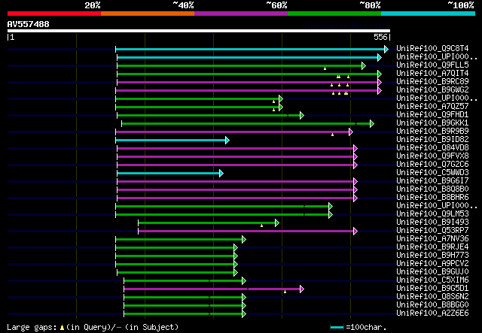Select label UniRef100_B9H773
Image resolution: width=482 pixels, height=333 pixels.
pyautogui.click(x=432, y=256)
